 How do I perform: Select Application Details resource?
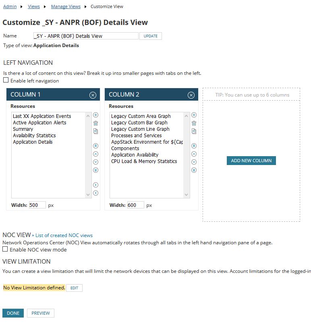point(33,142)
